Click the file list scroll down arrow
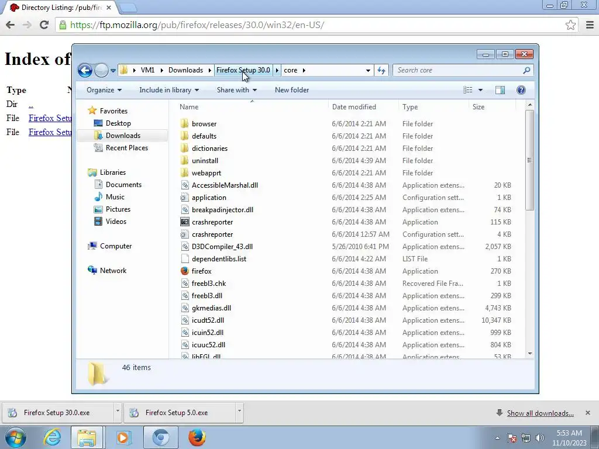599x449 pixels. [529, 354]
